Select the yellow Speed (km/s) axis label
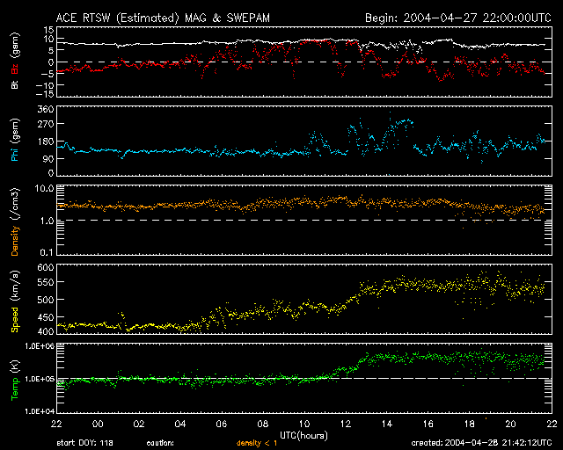563x450 pixels. click(x=14, y=300)
